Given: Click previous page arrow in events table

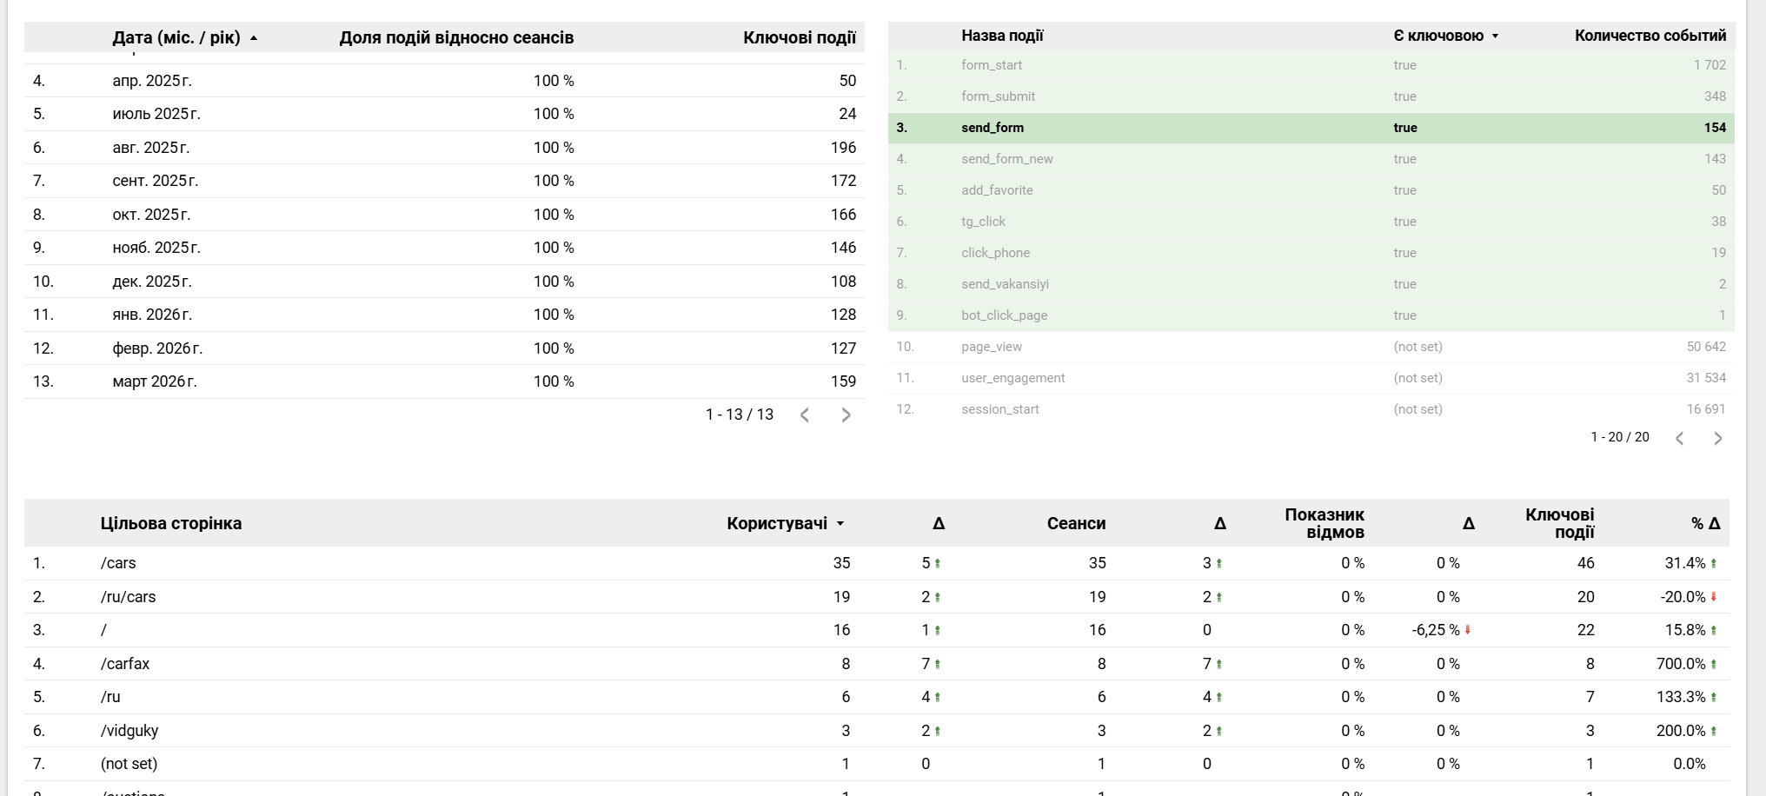Looking at the screenshot, I should coord(1679,438).
